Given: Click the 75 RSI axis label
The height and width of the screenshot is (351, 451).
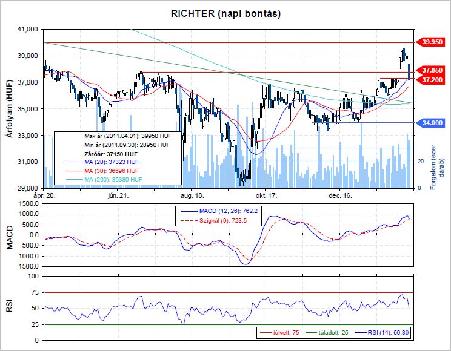Looking at the screenshot, I should 35,293.
